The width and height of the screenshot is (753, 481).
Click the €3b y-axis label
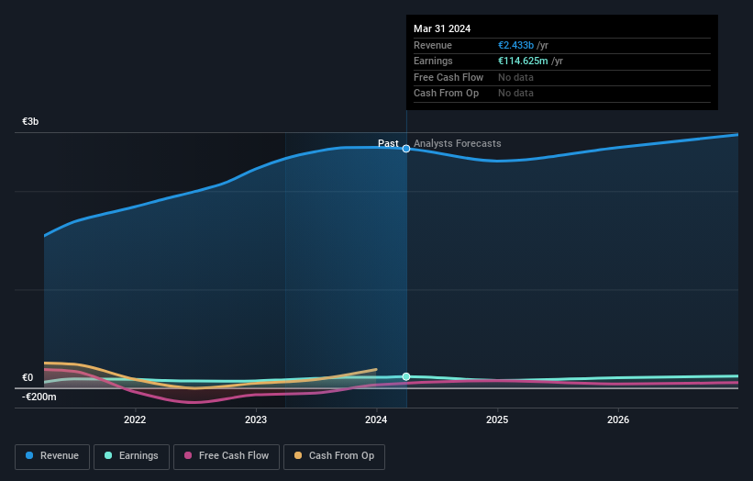tap(30, 121)
